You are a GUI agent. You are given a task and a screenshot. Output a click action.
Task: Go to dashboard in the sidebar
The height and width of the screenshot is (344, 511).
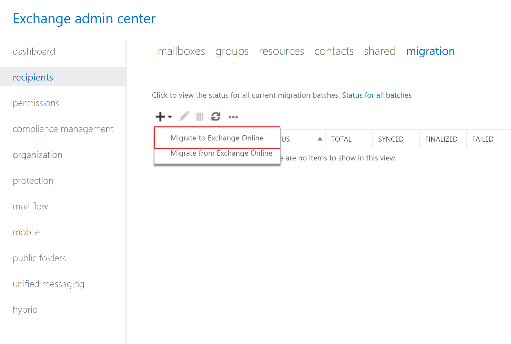pos(34,52)
